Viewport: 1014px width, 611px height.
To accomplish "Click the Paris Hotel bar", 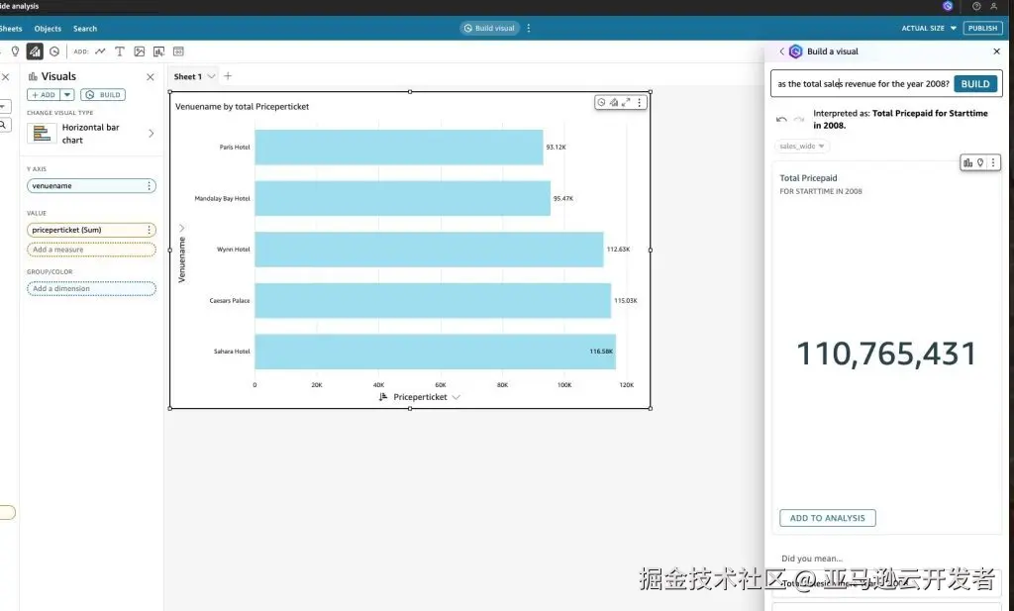I will click(399, 148).
